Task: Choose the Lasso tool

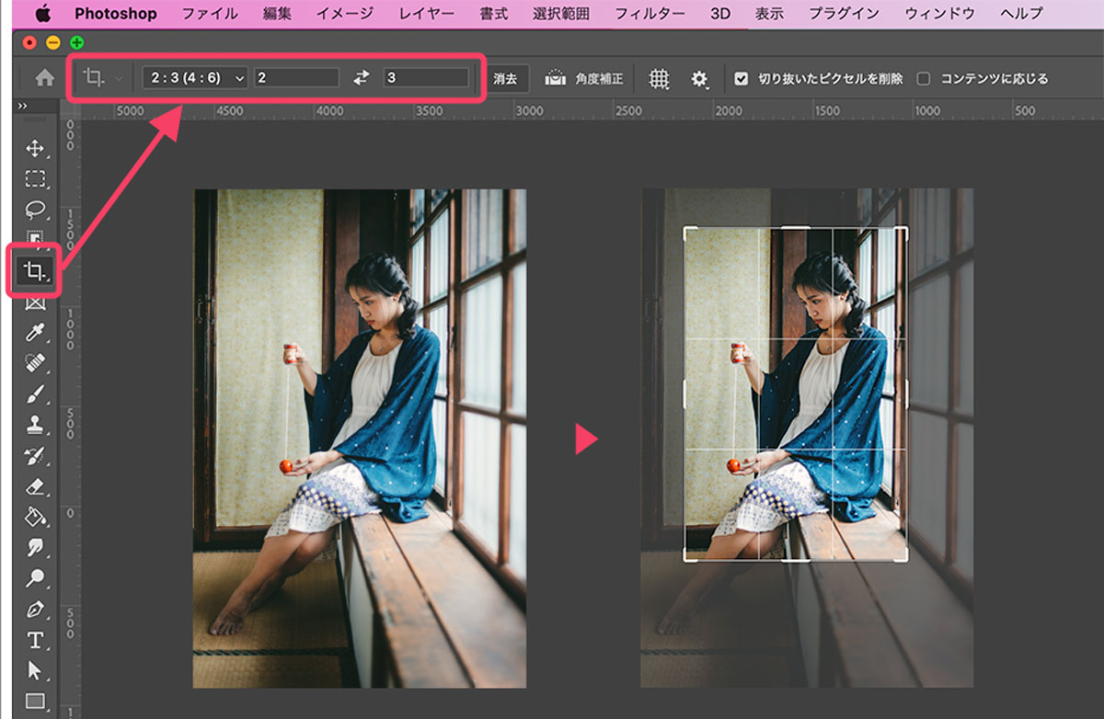Action: point(35,209)
